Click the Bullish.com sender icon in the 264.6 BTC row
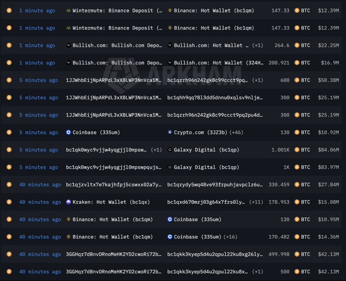 [x=68, y=45]
